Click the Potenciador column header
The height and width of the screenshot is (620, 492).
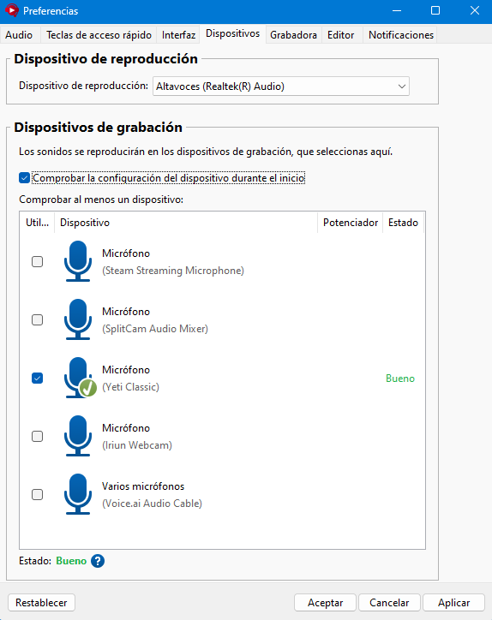click(351, 223)
